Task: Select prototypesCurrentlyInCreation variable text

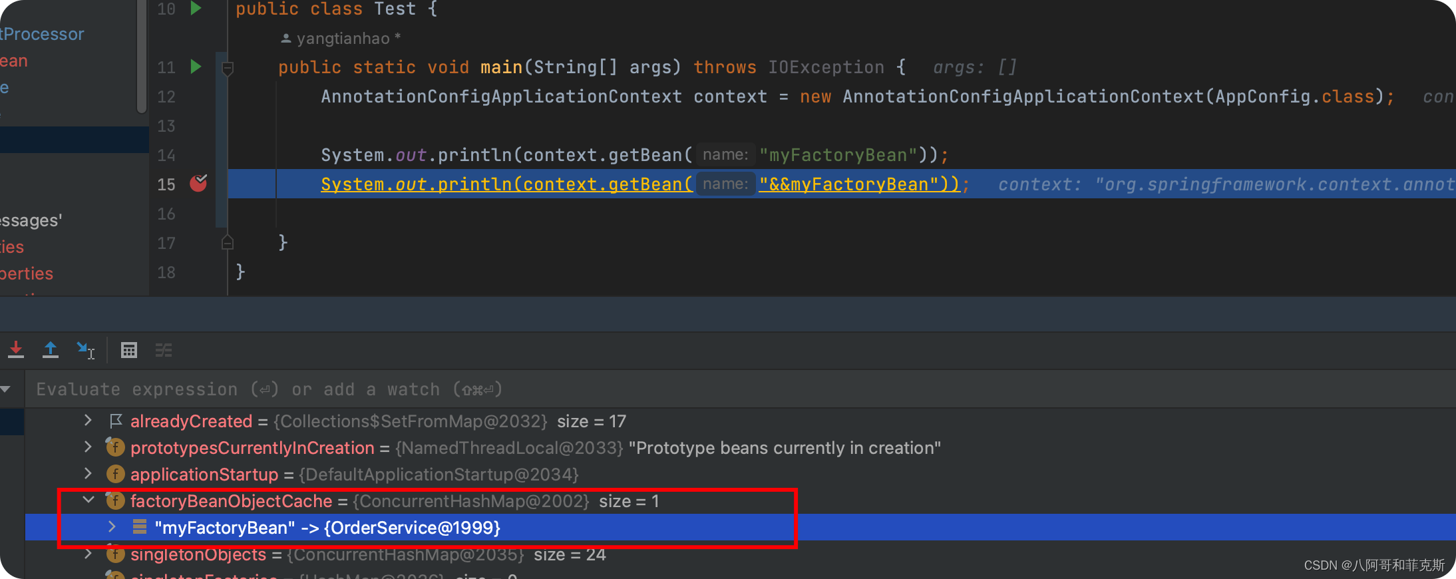Action: point(252,448)
